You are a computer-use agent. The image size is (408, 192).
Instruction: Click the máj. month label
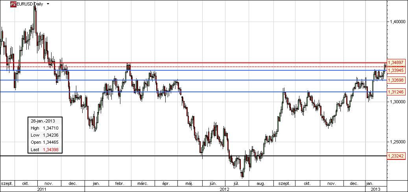[189, 184]
